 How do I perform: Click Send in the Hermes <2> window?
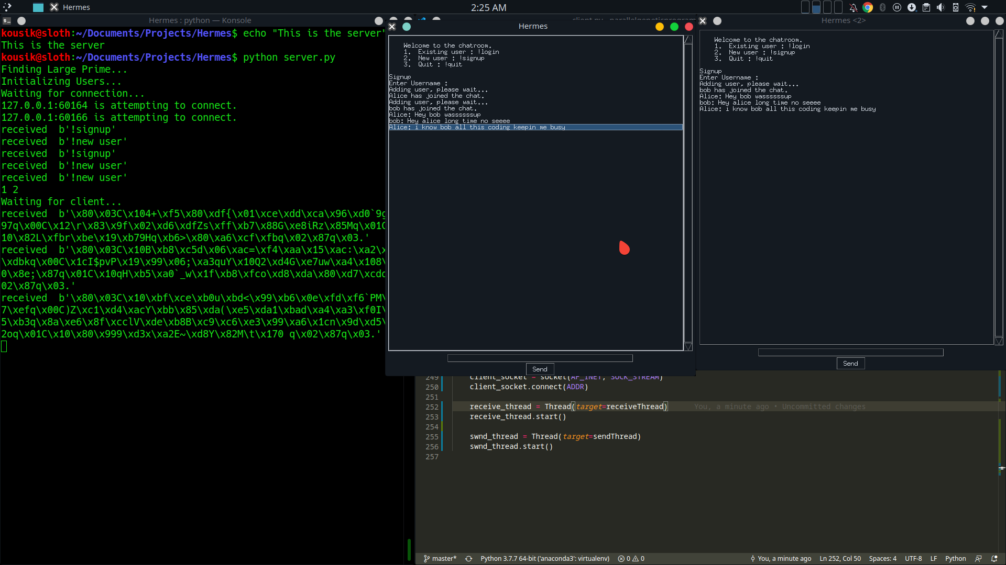click(850, 364)
